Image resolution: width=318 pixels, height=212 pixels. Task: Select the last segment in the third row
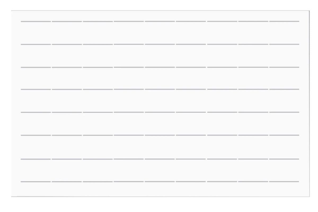tap(284, 67)
